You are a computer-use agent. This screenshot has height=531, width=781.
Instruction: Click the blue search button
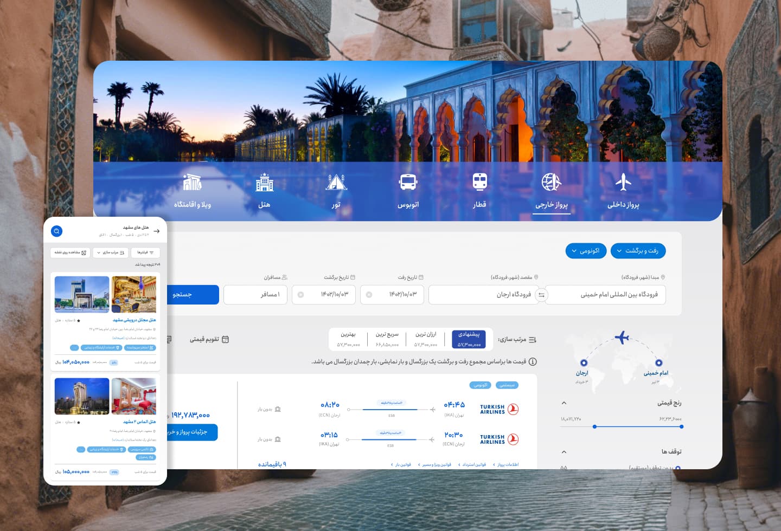(193, 295)
